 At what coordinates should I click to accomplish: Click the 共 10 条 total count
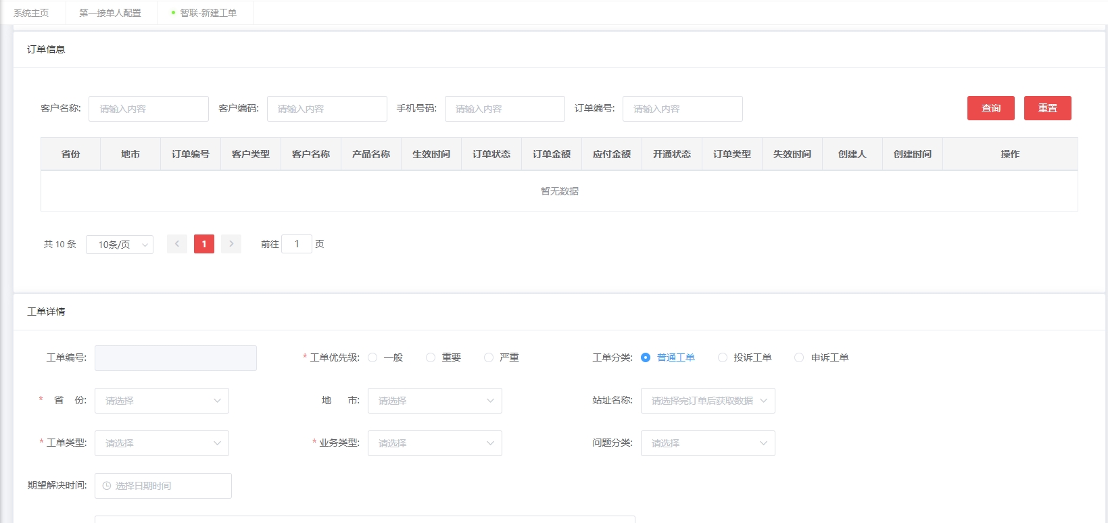click(x=60, y=244)
